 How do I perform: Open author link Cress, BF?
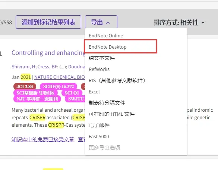(47, 67)
